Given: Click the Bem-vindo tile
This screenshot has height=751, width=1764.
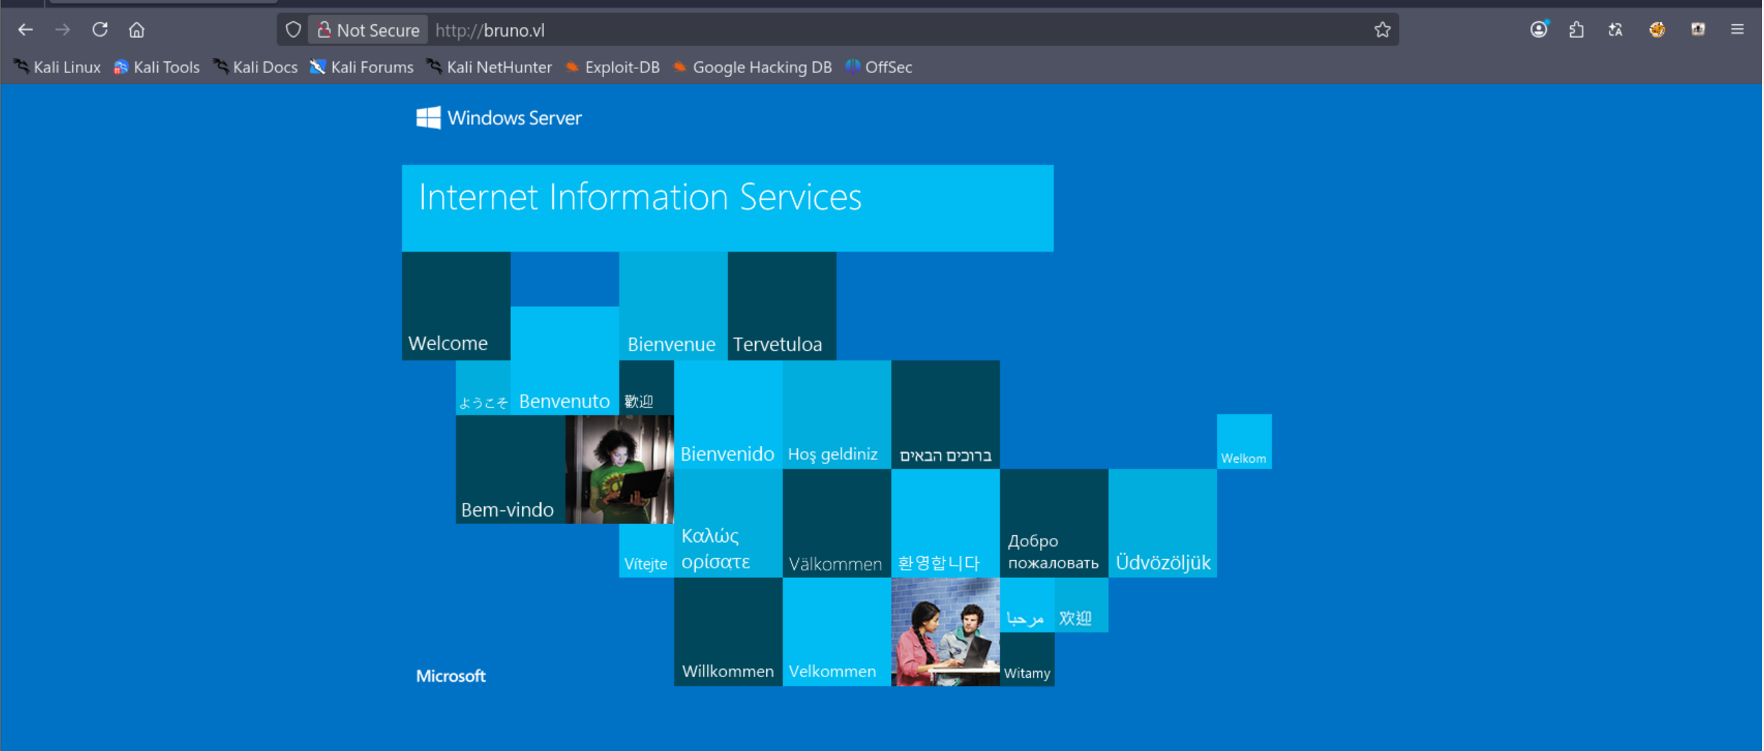Looking at the screenshot, I should coord(510,469).
